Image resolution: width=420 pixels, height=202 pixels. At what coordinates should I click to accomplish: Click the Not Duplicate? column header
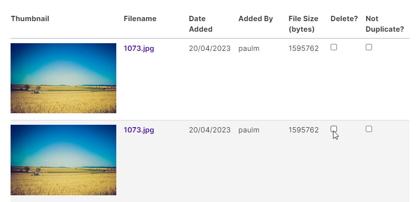click(384, 24)
